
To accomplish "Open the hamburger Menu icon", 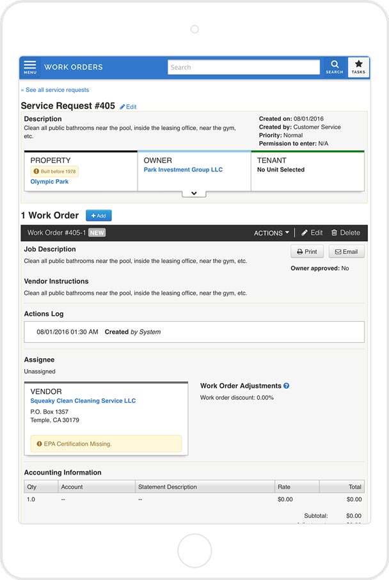I will (x=30, y=67).
